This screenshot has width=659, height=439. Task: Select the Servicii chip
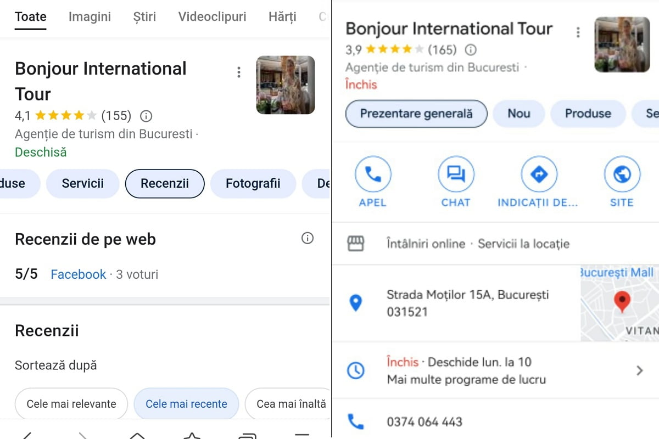click(82, 183)
